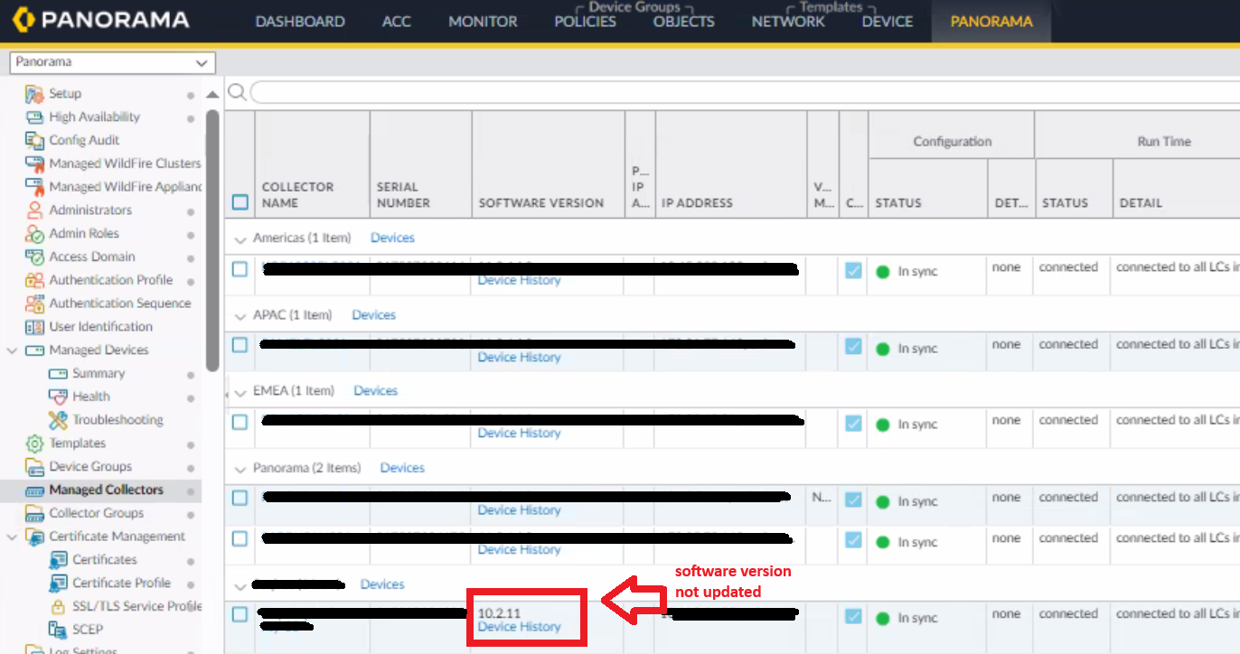Click into the collector search field
The image size is (1240, 654).
tap(745, 92)
